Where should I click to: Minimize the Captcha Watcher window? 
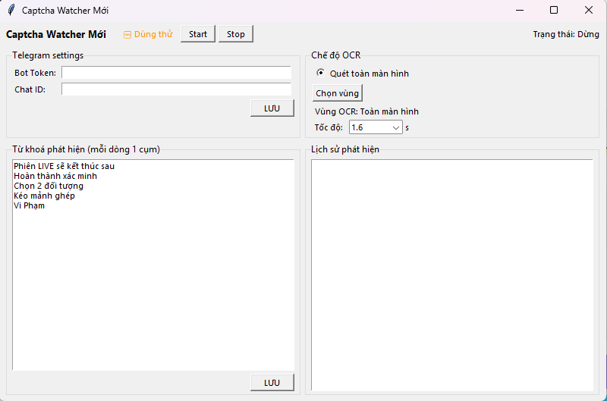520,10
